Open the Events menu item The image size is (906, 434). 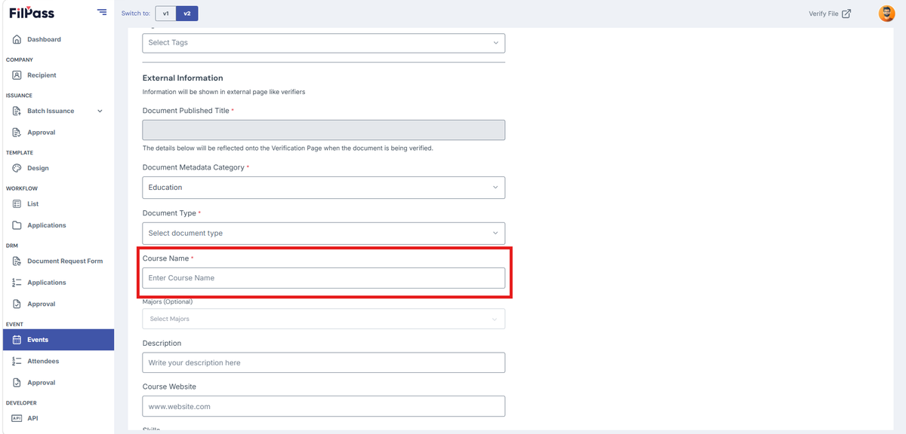tap(57, 340)
